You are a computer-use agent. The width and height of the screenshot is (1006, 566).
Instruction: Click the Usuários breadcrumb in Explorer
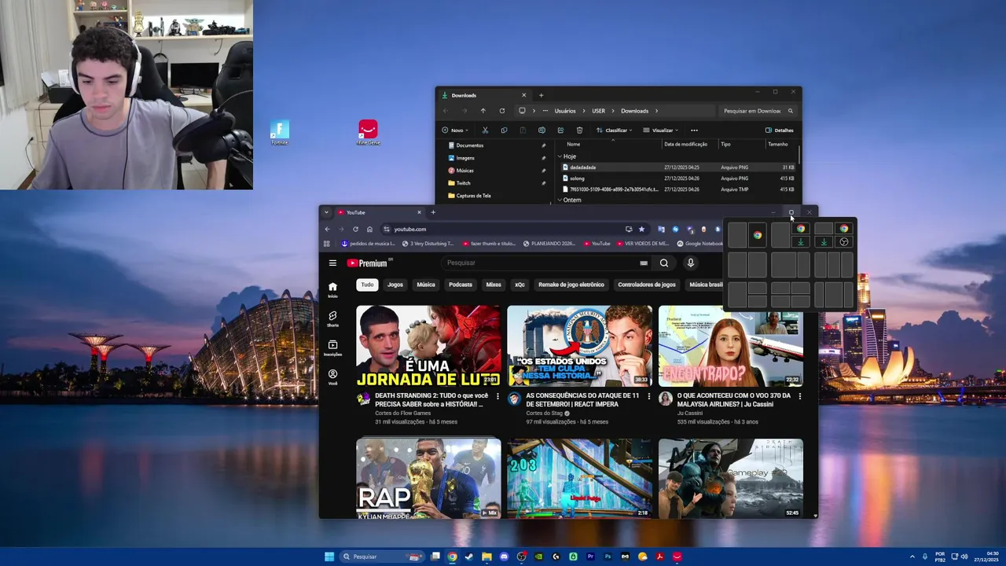(x=565, y=111)
